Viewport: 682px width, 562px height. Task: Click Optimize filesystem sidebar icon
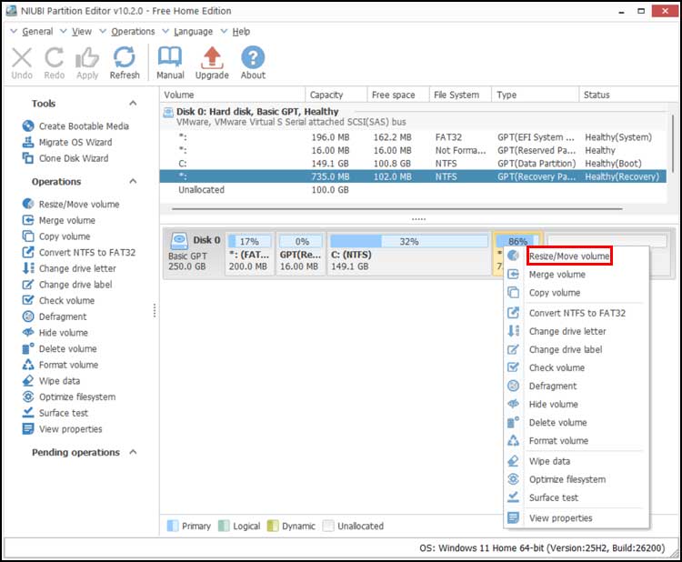[28, 397]
